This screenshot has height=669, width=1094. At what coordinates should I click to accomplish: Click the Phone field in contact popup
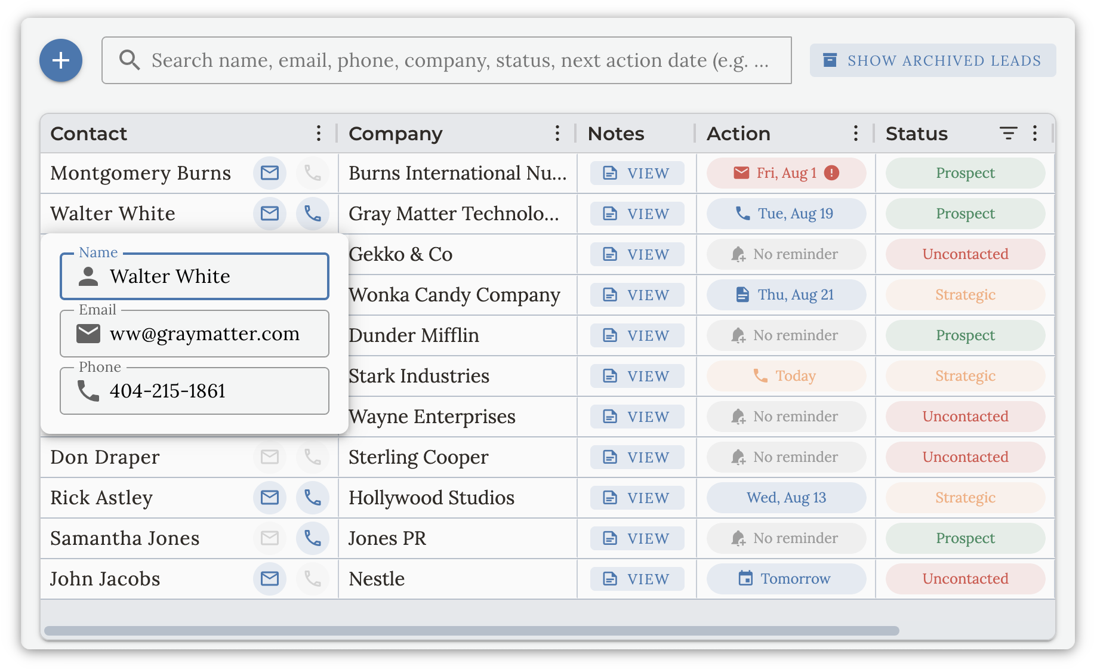click(195, 391)
